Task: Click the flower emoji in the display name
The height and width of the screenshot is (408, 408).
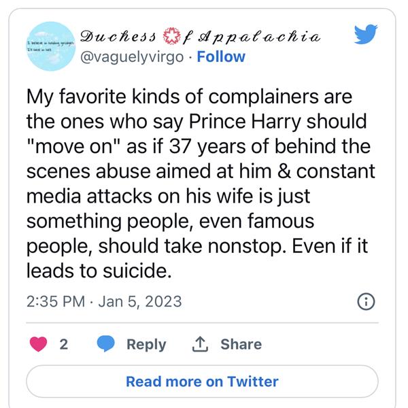Action: point(174,35)
